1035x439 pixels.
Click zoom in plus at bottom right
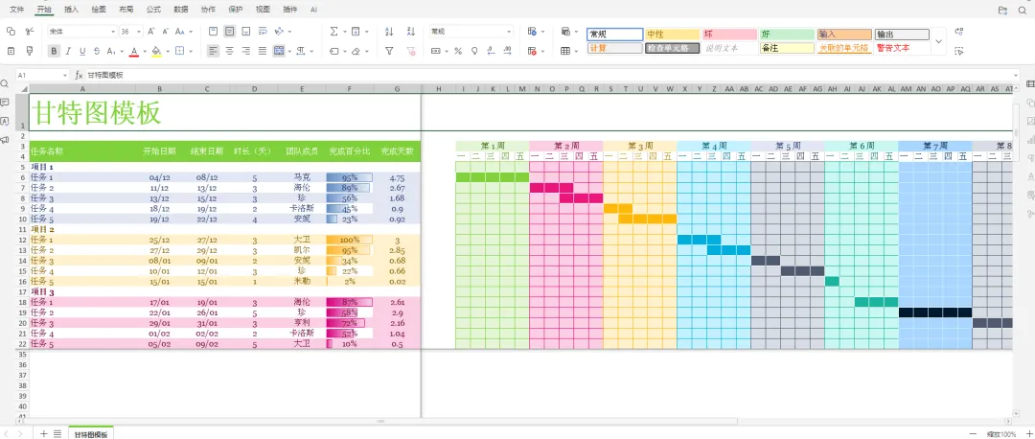tap(1028, 433)
